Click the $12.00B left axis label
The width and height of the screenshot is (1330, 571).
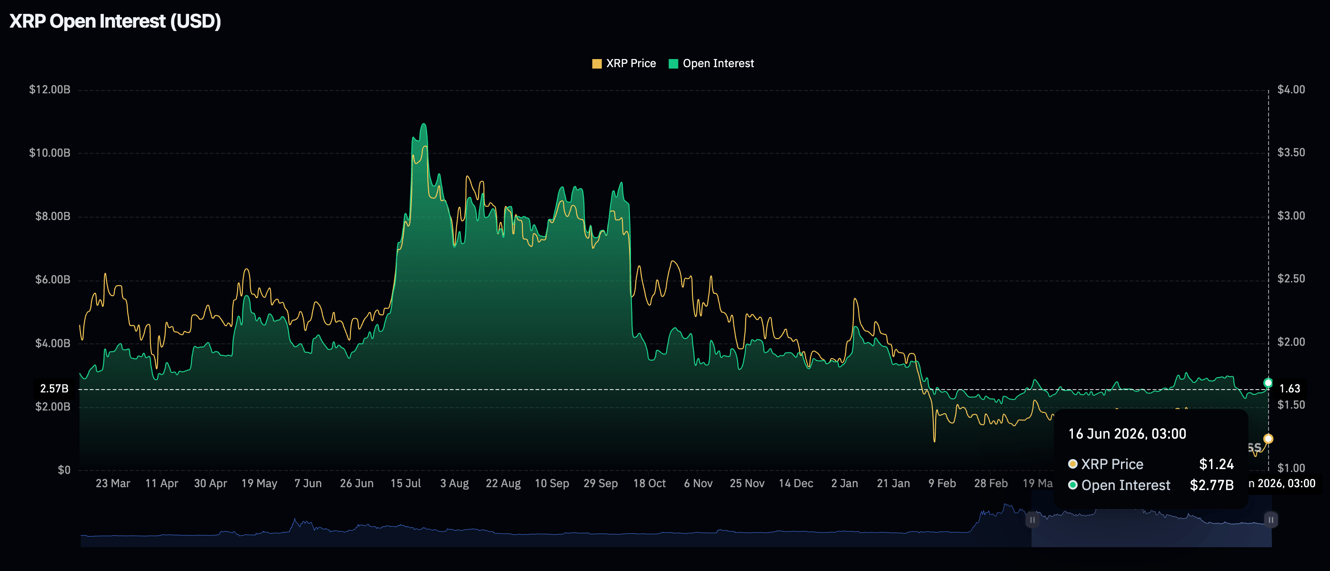(50, 90)
